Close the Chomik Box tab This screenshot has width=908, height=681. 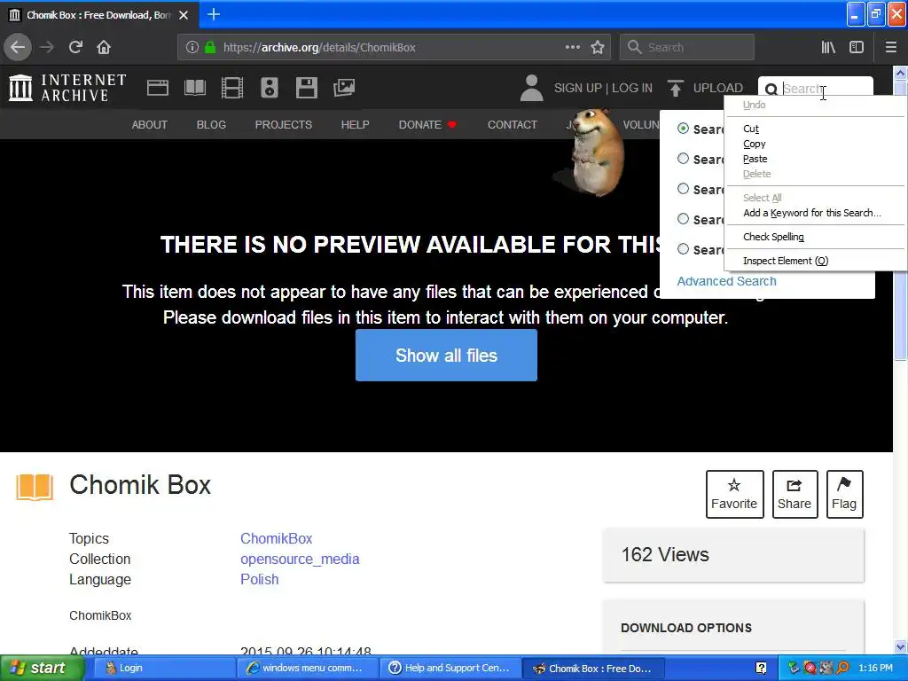(x=184, y=15)
